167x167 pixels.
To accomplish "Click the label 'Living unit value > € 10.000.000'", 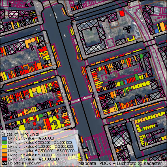I will (33, 159).
